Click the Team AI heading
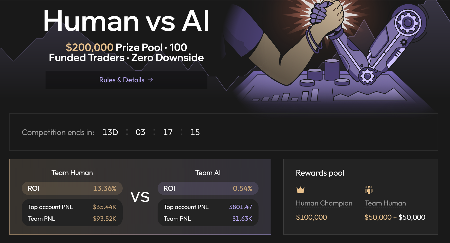The width and height of the screenshot is (450, 243). (208, 173)
